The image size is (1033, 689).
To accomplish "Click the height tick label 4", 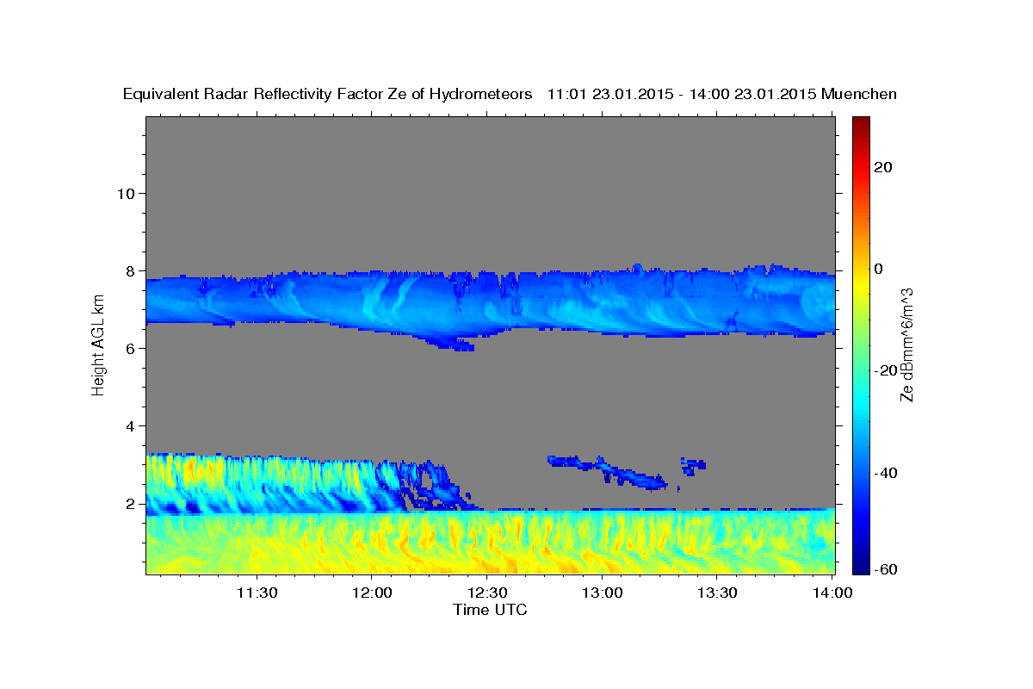I will tap(131, 425).
